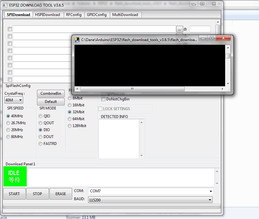259x219 pixels.
Task: Choose 128Mbit flash size
Action: (77, 126)
